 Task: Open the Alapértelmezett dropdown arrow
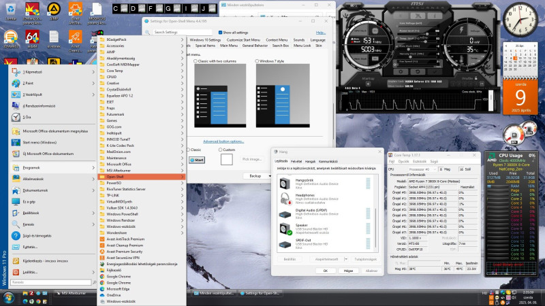346,259
